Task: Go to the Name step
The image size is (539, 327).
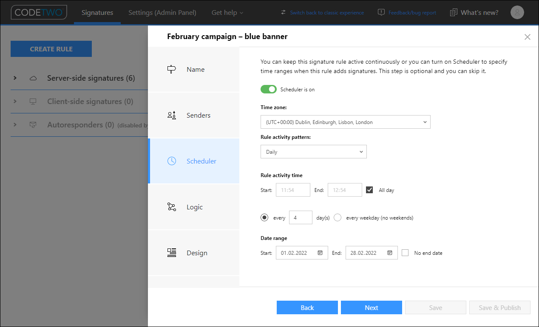Action: tap(194, 69)
